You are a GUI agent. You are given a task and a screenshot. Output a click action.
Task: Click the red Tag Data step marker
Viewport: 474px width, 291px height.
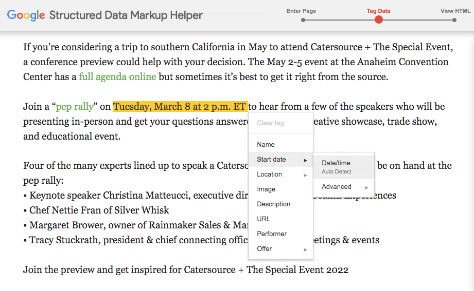(x=379, y=20)
